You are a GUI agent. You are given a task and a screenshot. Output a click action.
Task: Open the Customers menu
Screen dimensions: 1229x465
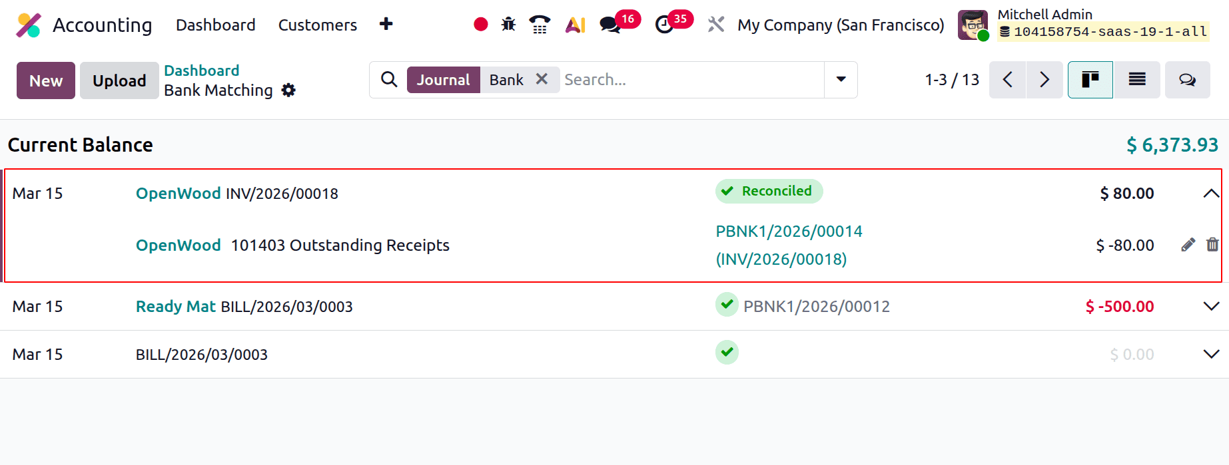pos(317,25)
